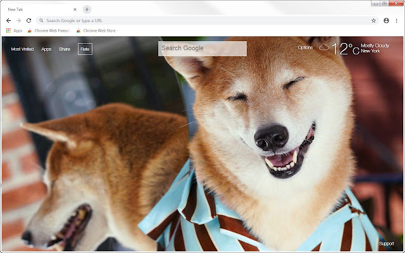Viewport: 405px width, 253px height.
Task: Click the address bar search field
Action: 208,21
